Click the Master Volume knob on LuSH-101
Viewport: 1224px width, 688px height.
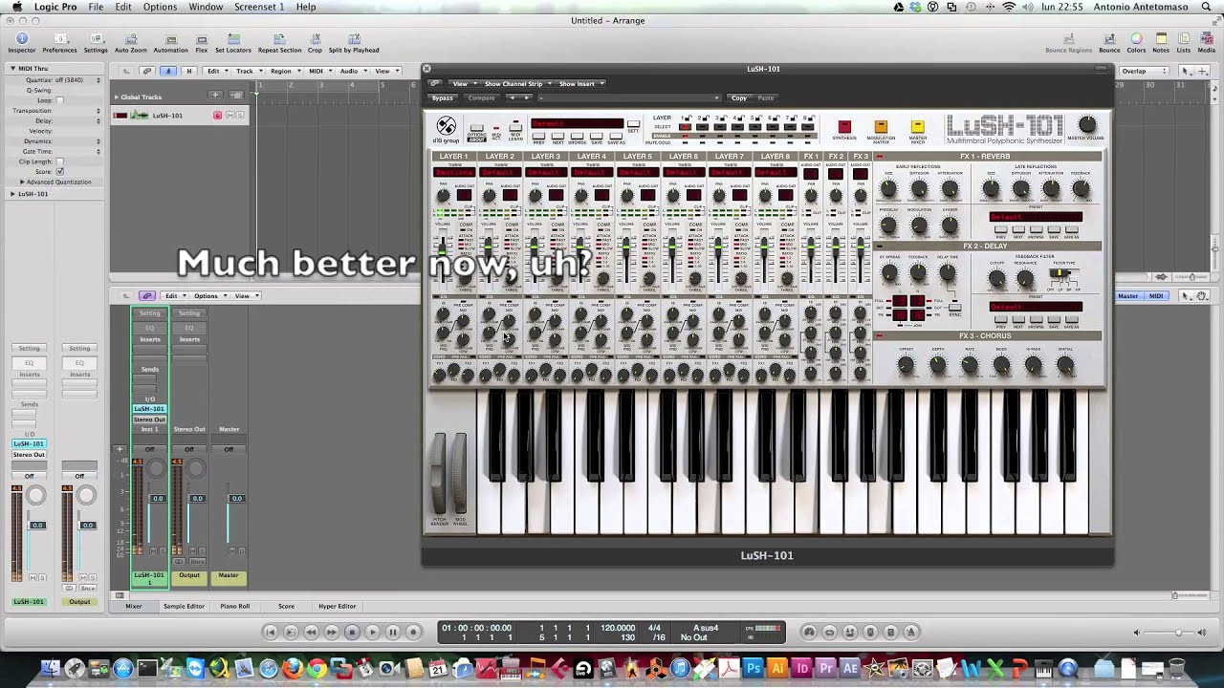[x=1086, y=125]
